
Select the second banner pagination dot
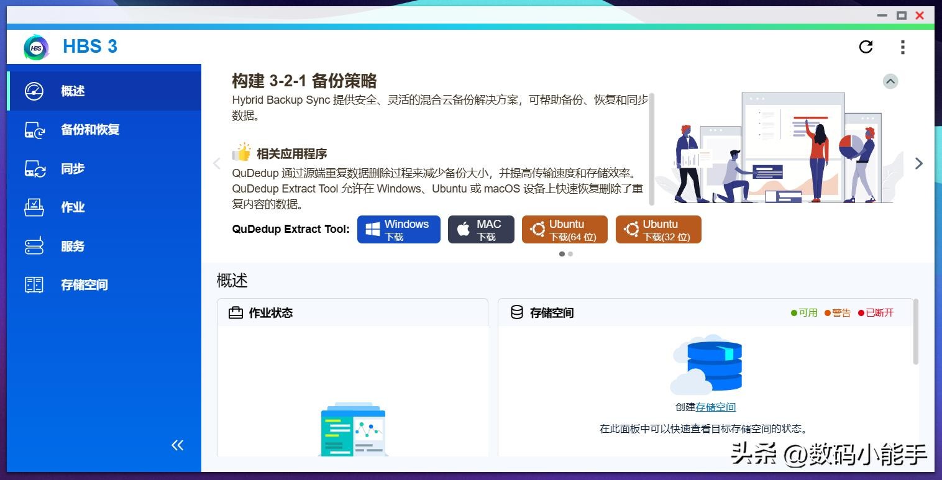[x=570, y=254]
